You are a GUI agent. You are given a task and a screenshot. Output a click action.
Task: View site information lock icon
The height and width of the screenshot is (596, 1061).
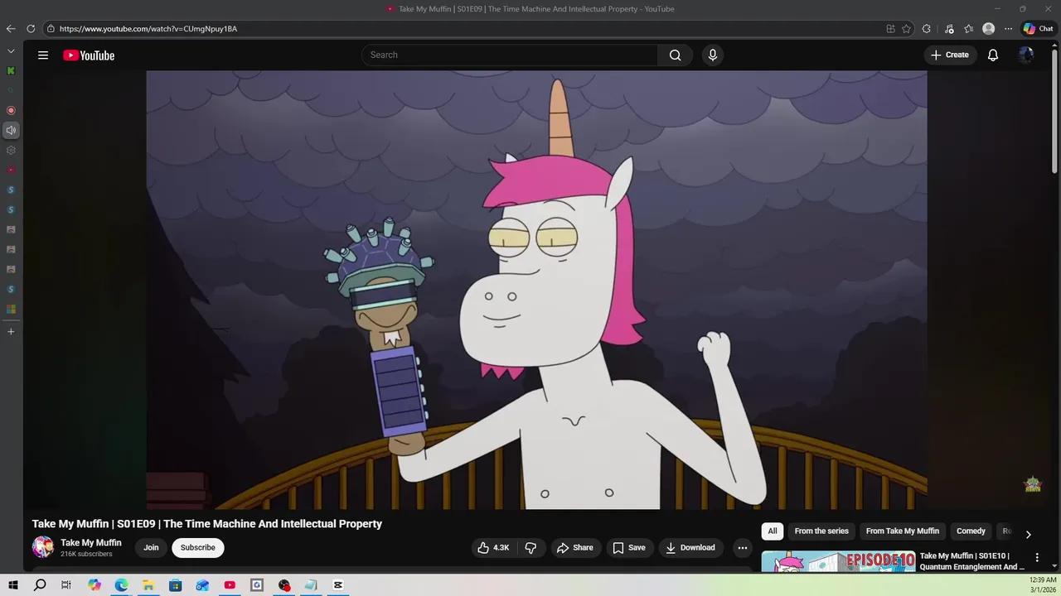(x=51, y=29)
